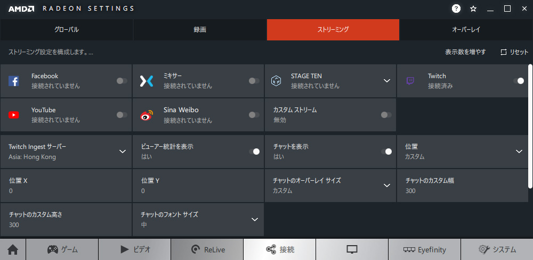Edit the 位置 X value field
The height and width of the screenshot is (260, 533).
pyautogui.click(x=66, y=186)
